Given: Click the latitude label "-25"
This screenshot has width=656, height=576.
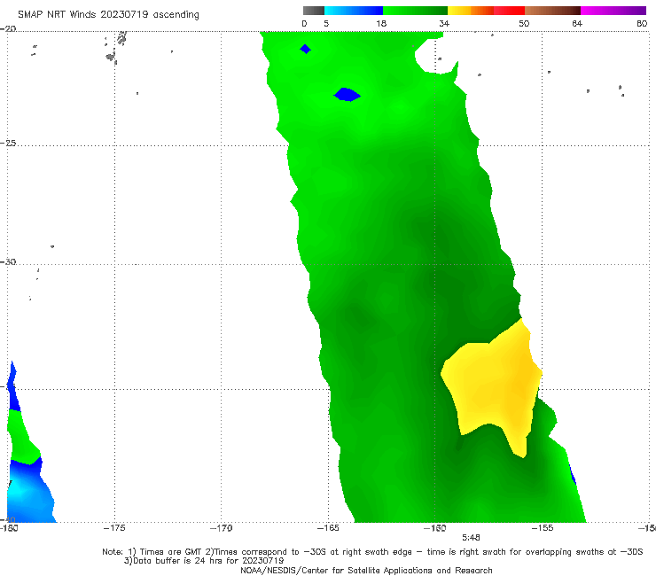Looking at the screenshot, I should coord(8,143).
